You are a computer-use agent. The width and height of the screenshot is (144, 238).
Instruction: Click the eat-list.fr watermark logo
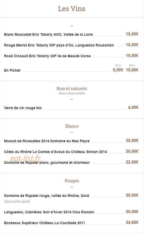tap(25, 158)
